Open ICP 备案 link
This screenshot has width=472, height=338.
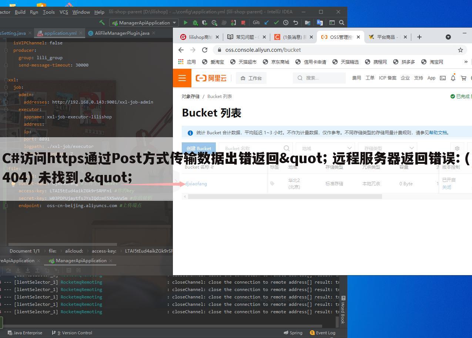point(388,78)
